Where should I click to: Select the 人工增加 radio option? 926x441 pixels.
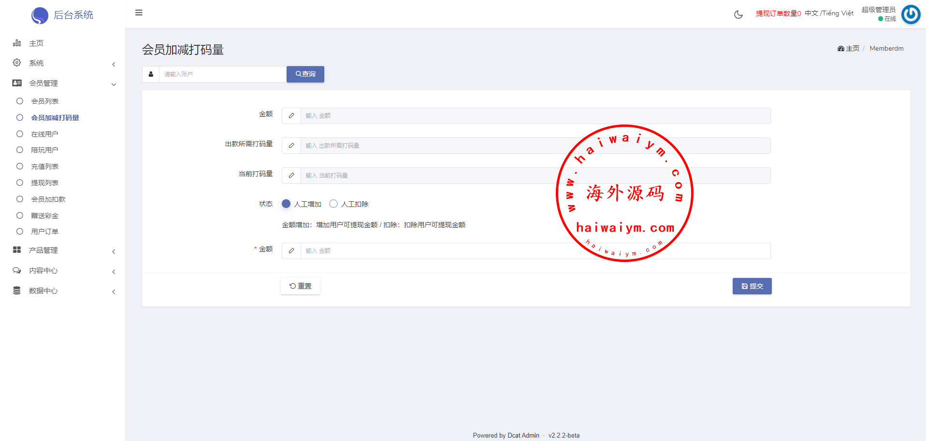(x=286, y=204)
